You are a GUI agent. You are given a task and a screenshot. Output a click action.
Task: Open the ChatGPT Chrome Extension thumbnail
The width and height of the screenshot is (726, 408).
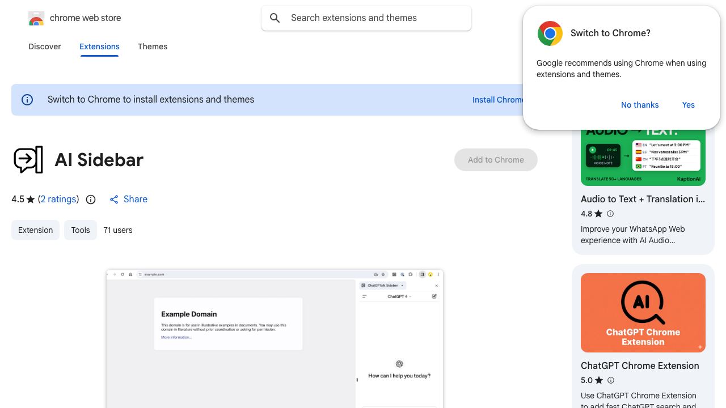pos(643,313)
